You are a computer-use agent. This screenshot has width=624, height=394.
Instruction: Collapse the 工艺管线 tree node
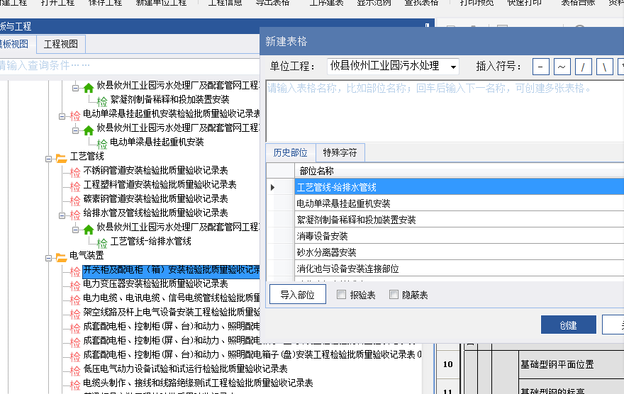[48, 157]
